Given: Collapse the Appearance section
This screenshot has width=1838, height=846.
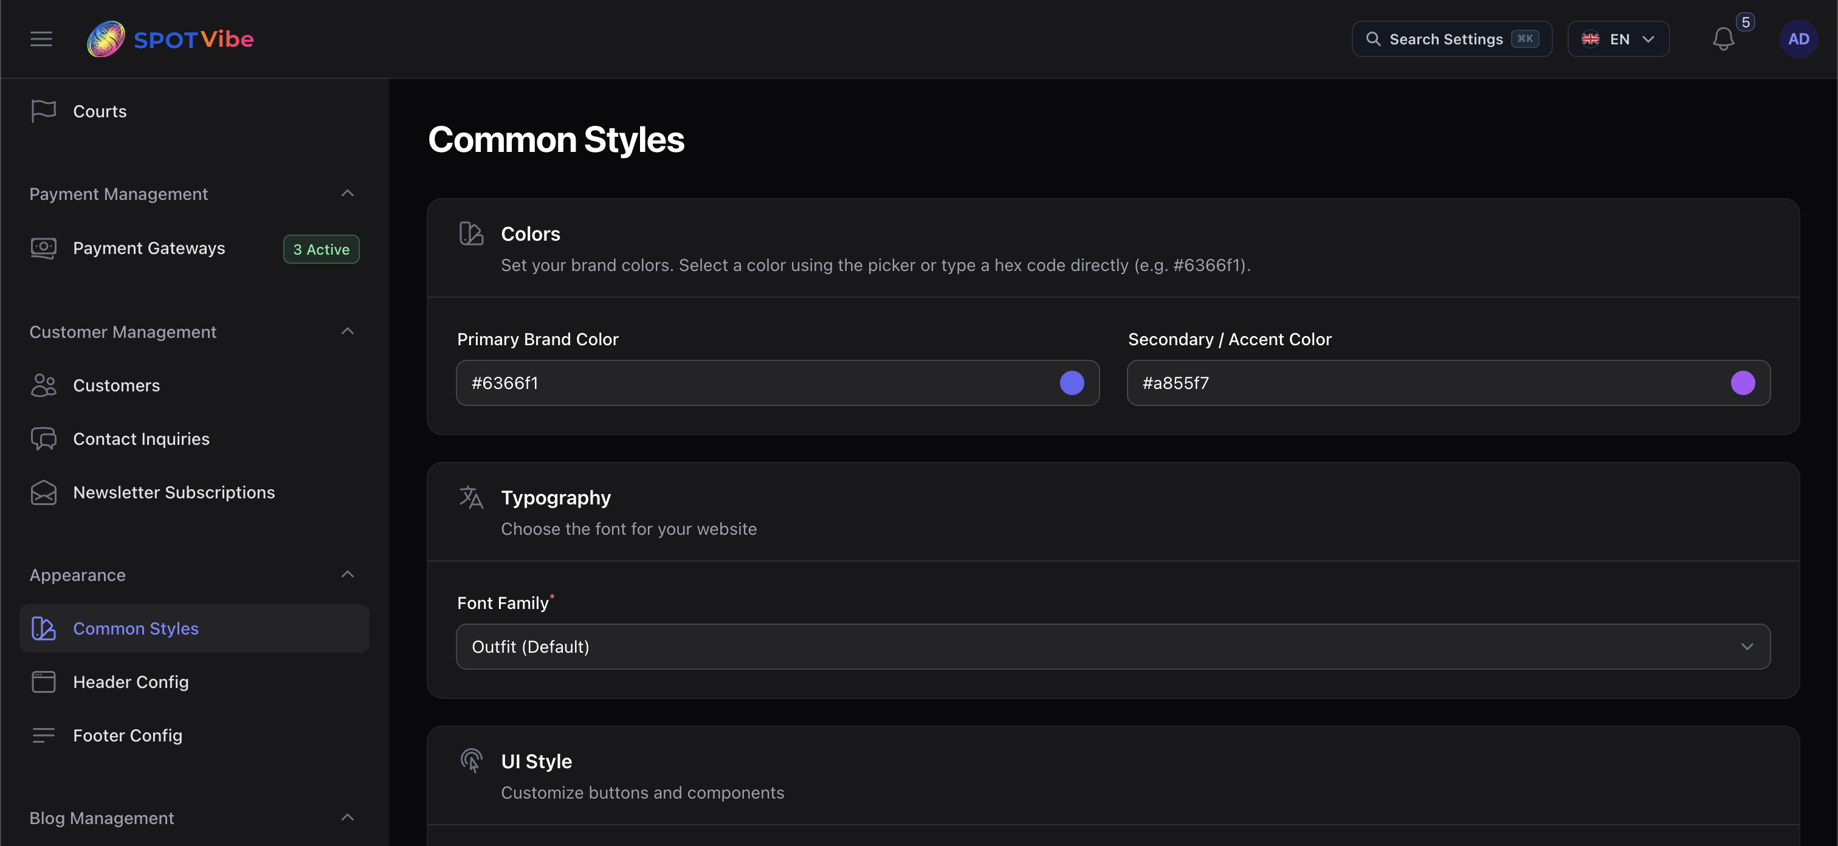Looking at the screenshot, I should 348,574.
